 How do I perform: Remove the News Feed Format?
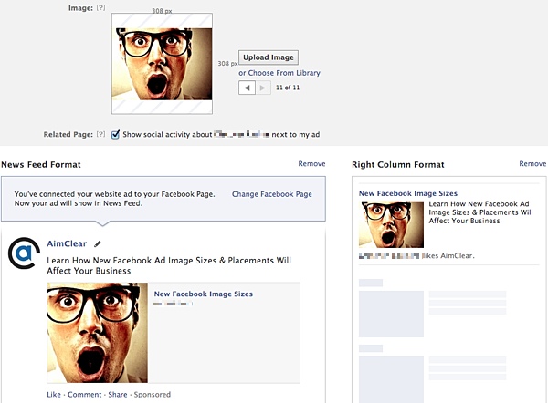pos(311,163)
